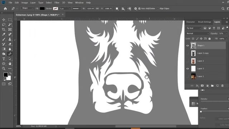This screenshot has width=229, height=129.
Task: Select the Horizontal Type tool
Action: coord(4,59)
